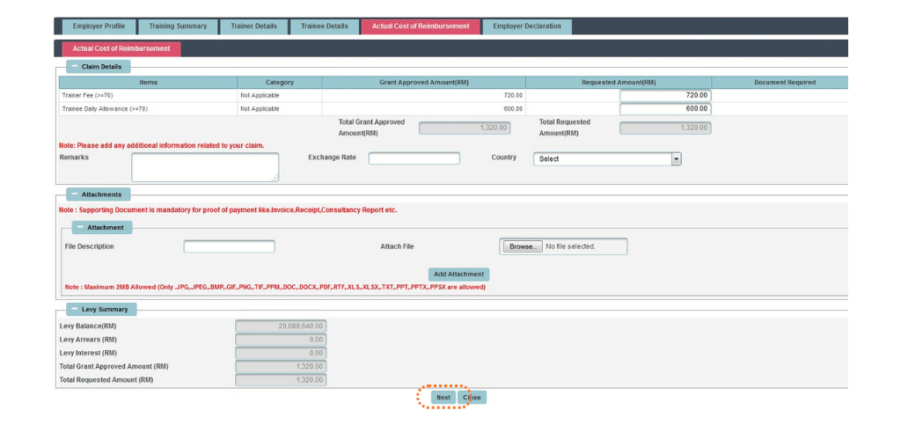Switch to the Employer Declaration tab
901x425 pixels.
(527, 26)
